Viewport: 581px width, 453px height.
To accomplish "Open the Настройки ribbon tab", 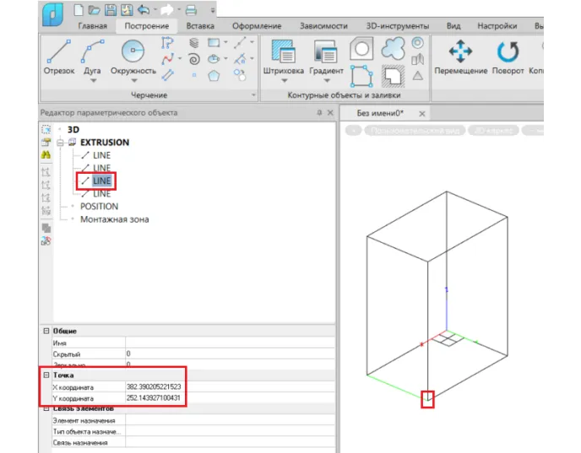I will [x=497, y=26].
